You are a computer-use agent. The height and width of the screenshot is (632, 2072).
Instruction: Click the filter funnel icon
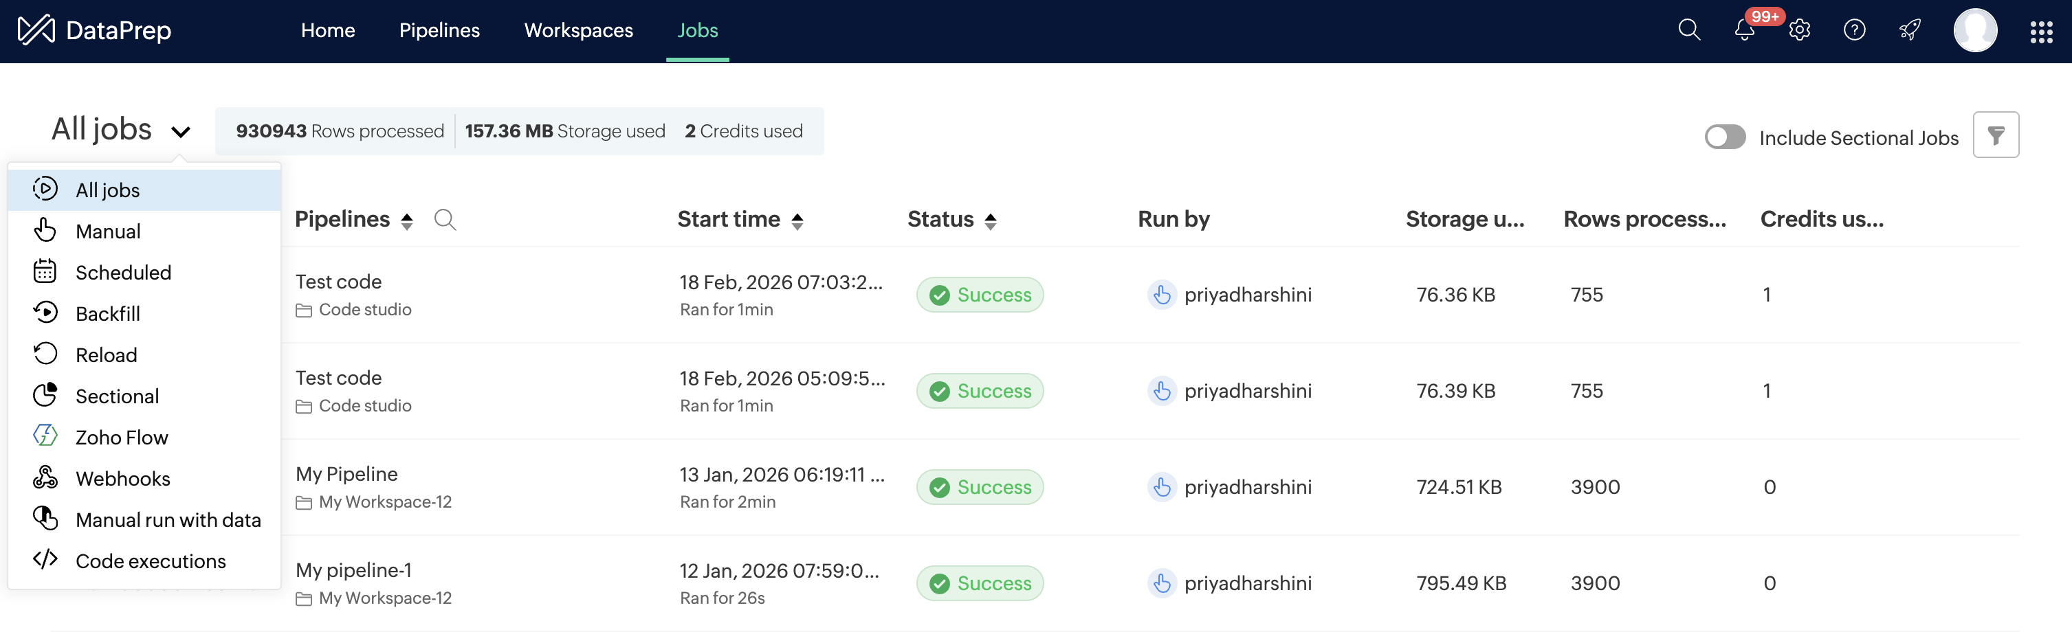pos(1996,135)
